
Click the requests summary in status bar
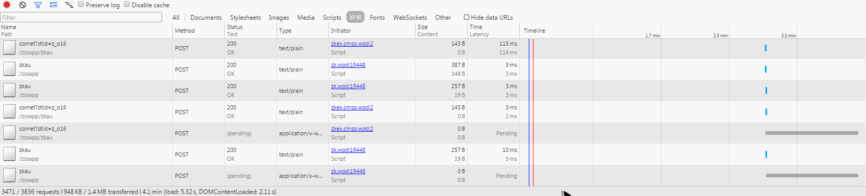point(139,192)
